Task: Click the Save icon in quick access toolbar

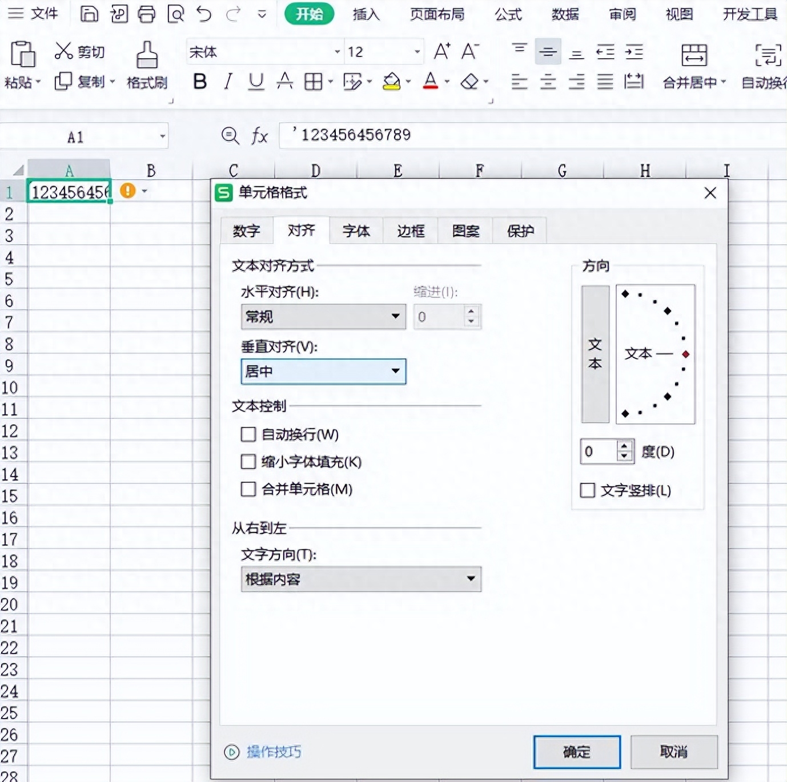Action: [x=89, y=13]
